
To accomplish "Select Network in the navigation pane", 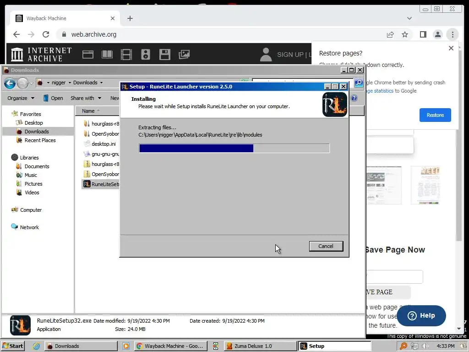I will [29, 227].
